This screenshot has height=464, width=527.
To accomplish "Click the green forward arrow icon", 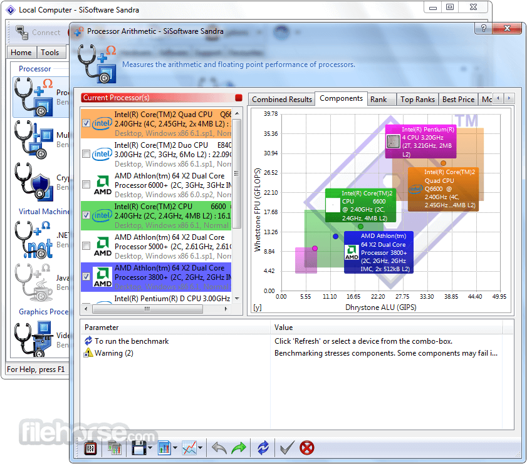I will [239, 448].
